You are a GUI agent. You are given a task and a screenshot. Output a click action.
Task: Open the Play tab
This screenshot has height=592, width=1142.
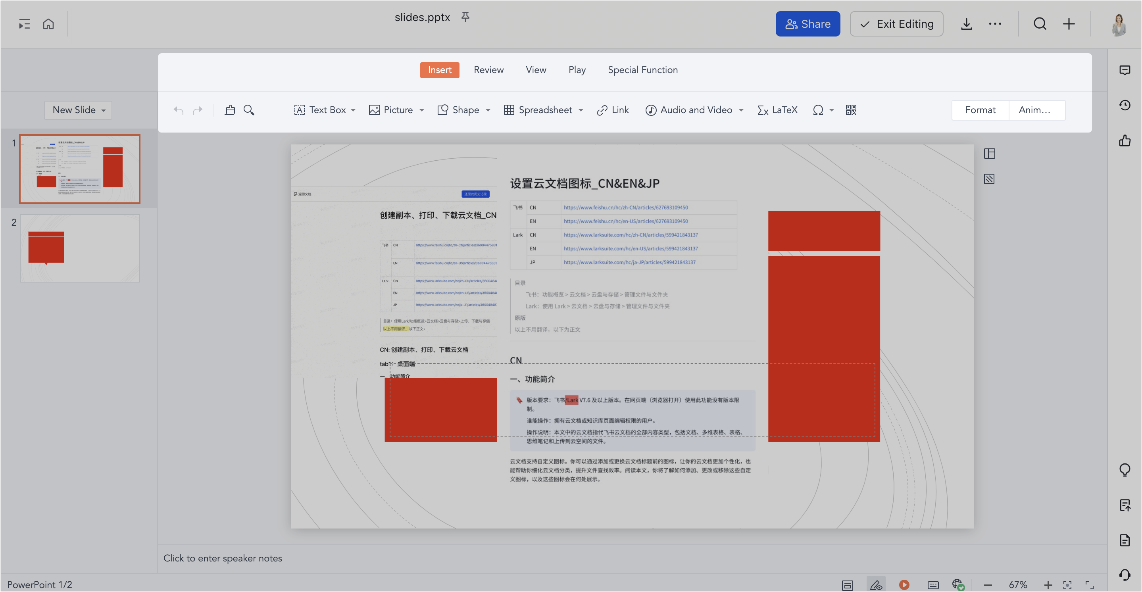click(577, 69)
